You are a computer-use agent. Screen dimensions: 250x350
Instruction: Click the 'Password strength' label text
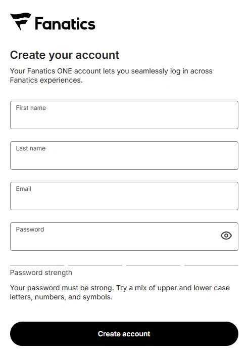click(x=41, y=273)
